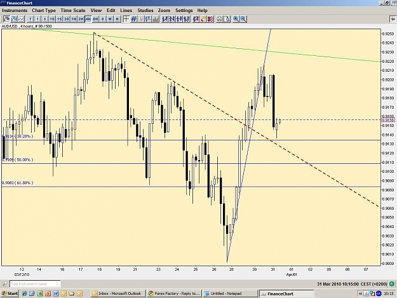Launch Excel from quick launch bar

(x=40, y=294)
